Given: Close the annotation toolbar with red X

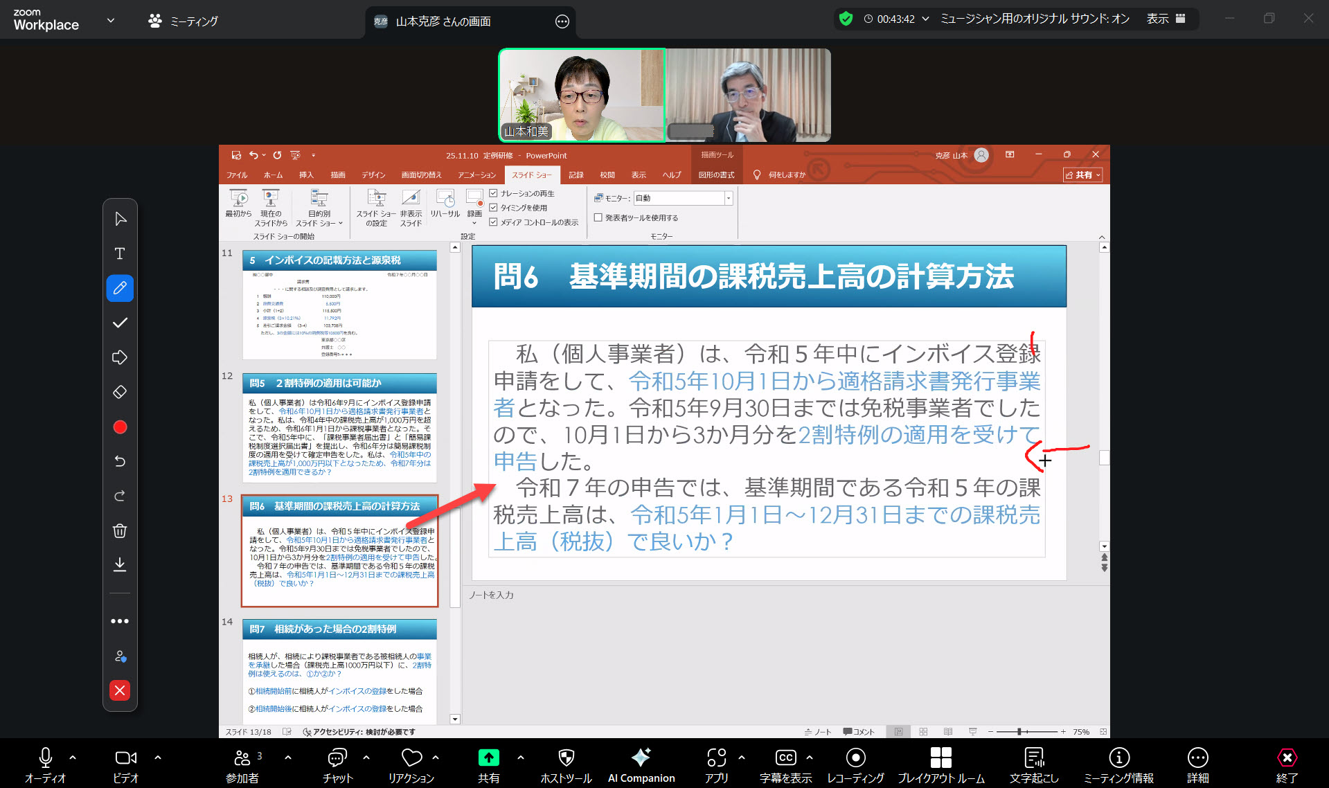Looking at the screenshot, I should [x=120, y=690].
